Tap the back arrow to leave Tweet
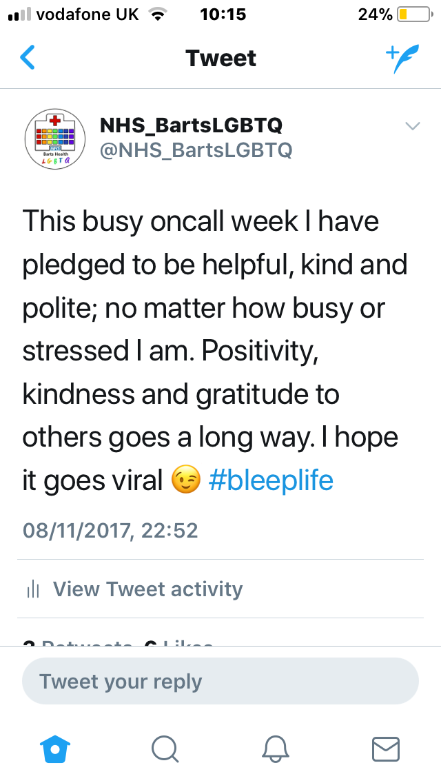This screenshot has height=783, width=441. pos(28,57)
